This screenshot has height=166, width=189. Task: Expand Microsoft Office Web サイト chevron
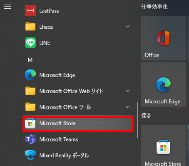pyautogui.click(x=128, y=91)
